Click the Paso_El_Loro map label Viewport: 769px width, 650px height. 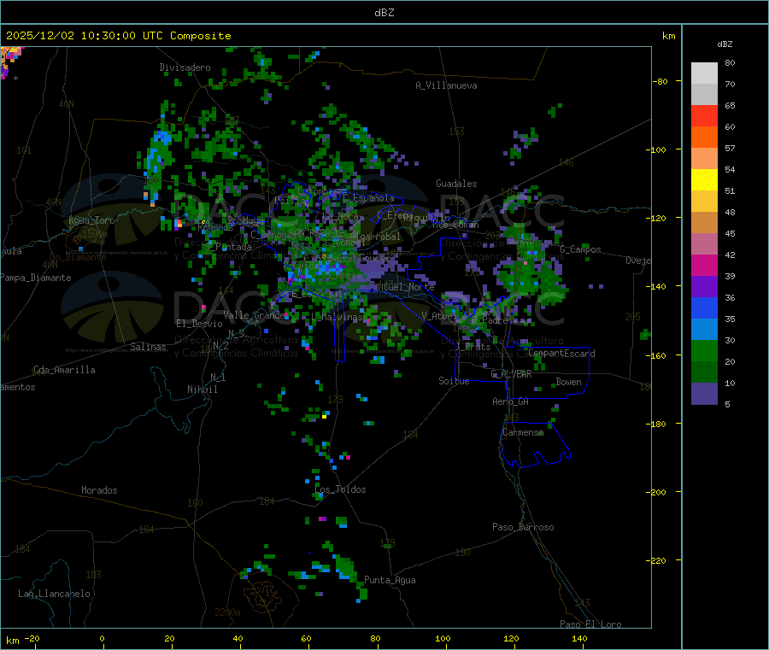coord(590,624)
